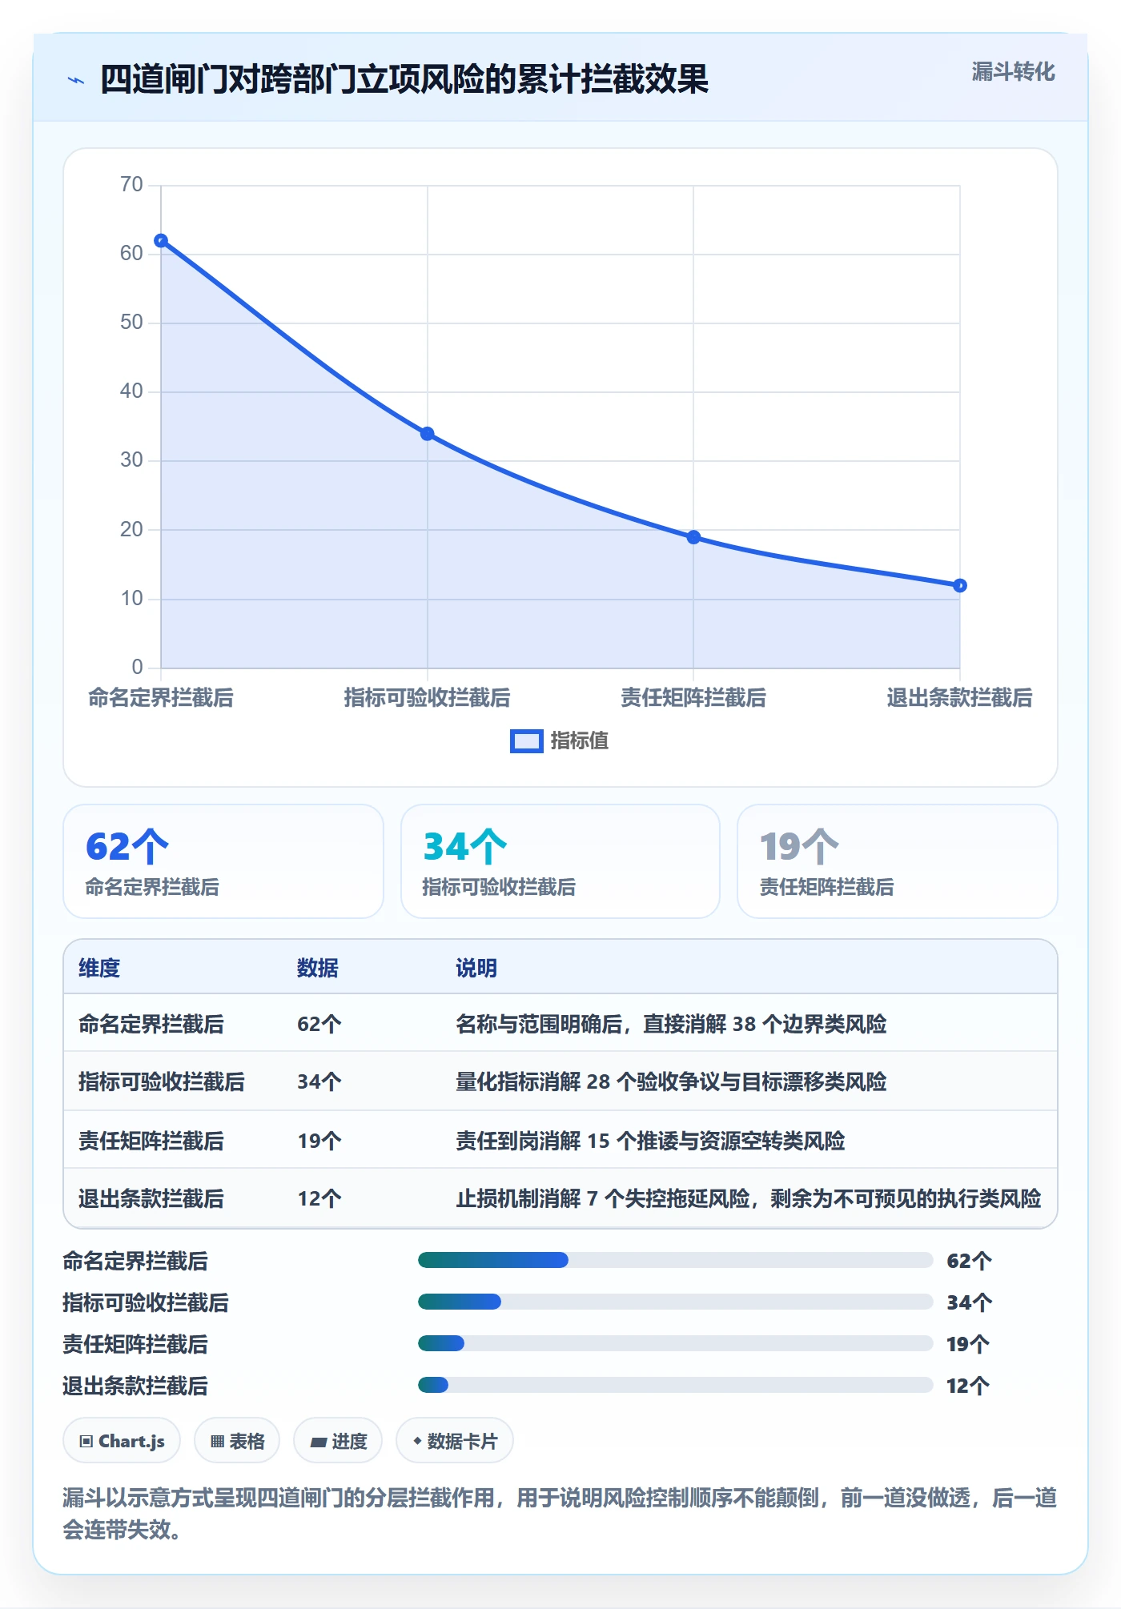Image resolution: width=1121 pixels, height=1609 pixels.
Task: Click x-axis label 责任矩阵拦截后
Action: click(x=693, y=698)
